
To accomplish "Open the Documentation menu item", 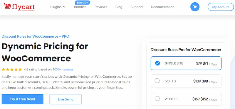I will [162, 7].
